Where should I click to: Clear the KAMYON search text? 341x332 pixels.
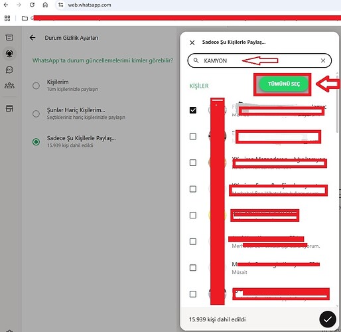pyautogui.click(x=323, y=60)
